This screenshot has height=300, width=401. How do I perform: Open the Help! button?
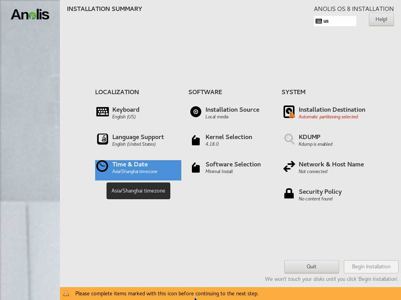point(381,20)
